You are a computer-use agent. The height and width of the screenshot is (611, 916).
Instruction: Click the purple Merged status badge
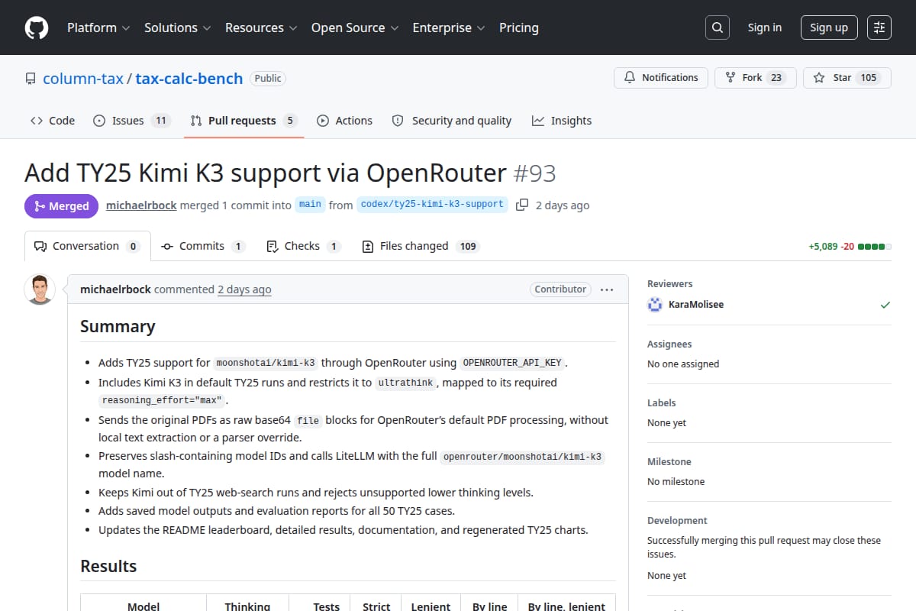point(62,206)
